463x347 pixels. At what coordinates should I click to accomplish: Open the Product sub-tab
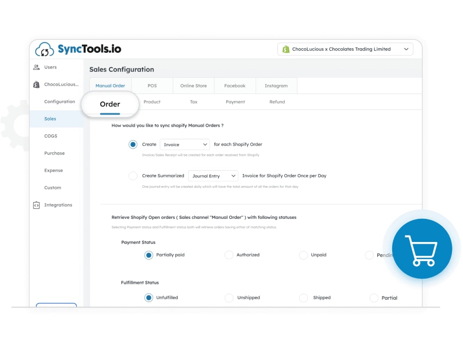[152, 102]
